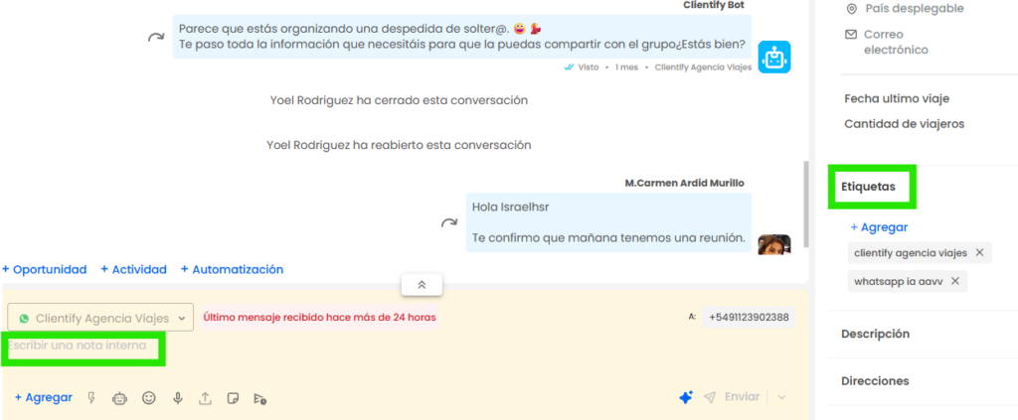Click the sticky note internal note icon
This screenshot has height=420, width=1018.
click(233, 398)
